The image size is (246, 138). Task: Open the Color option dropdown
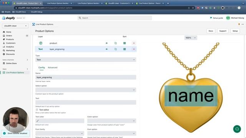112,121
